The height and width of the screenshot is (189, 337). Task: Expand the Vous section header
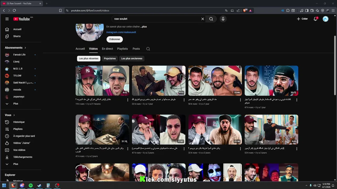(x=10, y=115)
